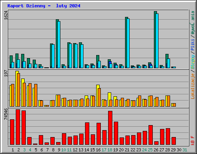This screenshot has width=197, height=154.
Task: Click day label 30 on axis
Action: coord(179,150)
